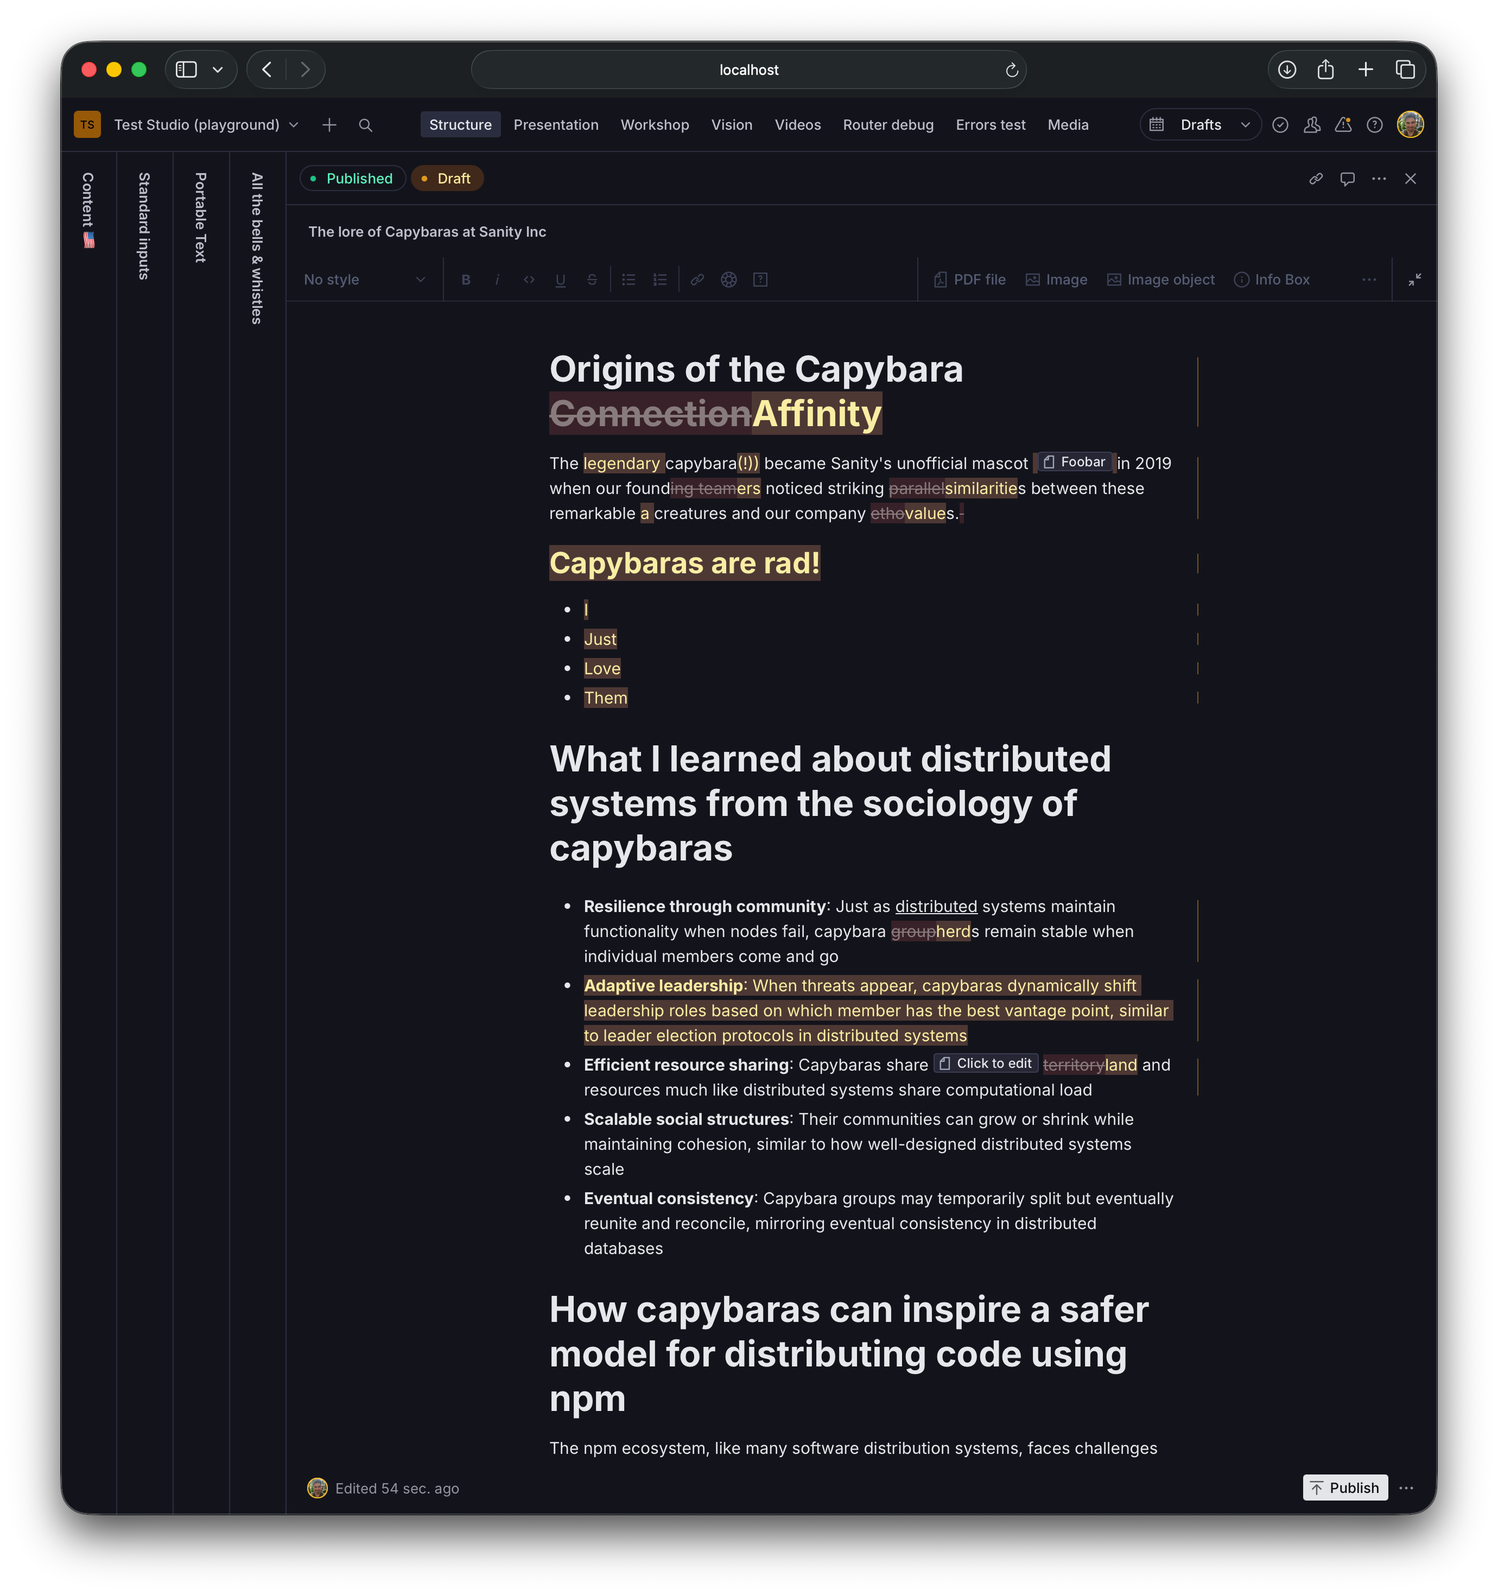Close the document pane
This screenshot has height=1595, width=1498.
[1411, 178]
